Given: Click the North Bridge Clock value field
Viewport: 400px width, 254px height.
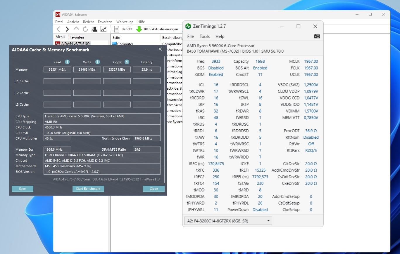Looking at the screenshot, I should (x=147, y=138).
